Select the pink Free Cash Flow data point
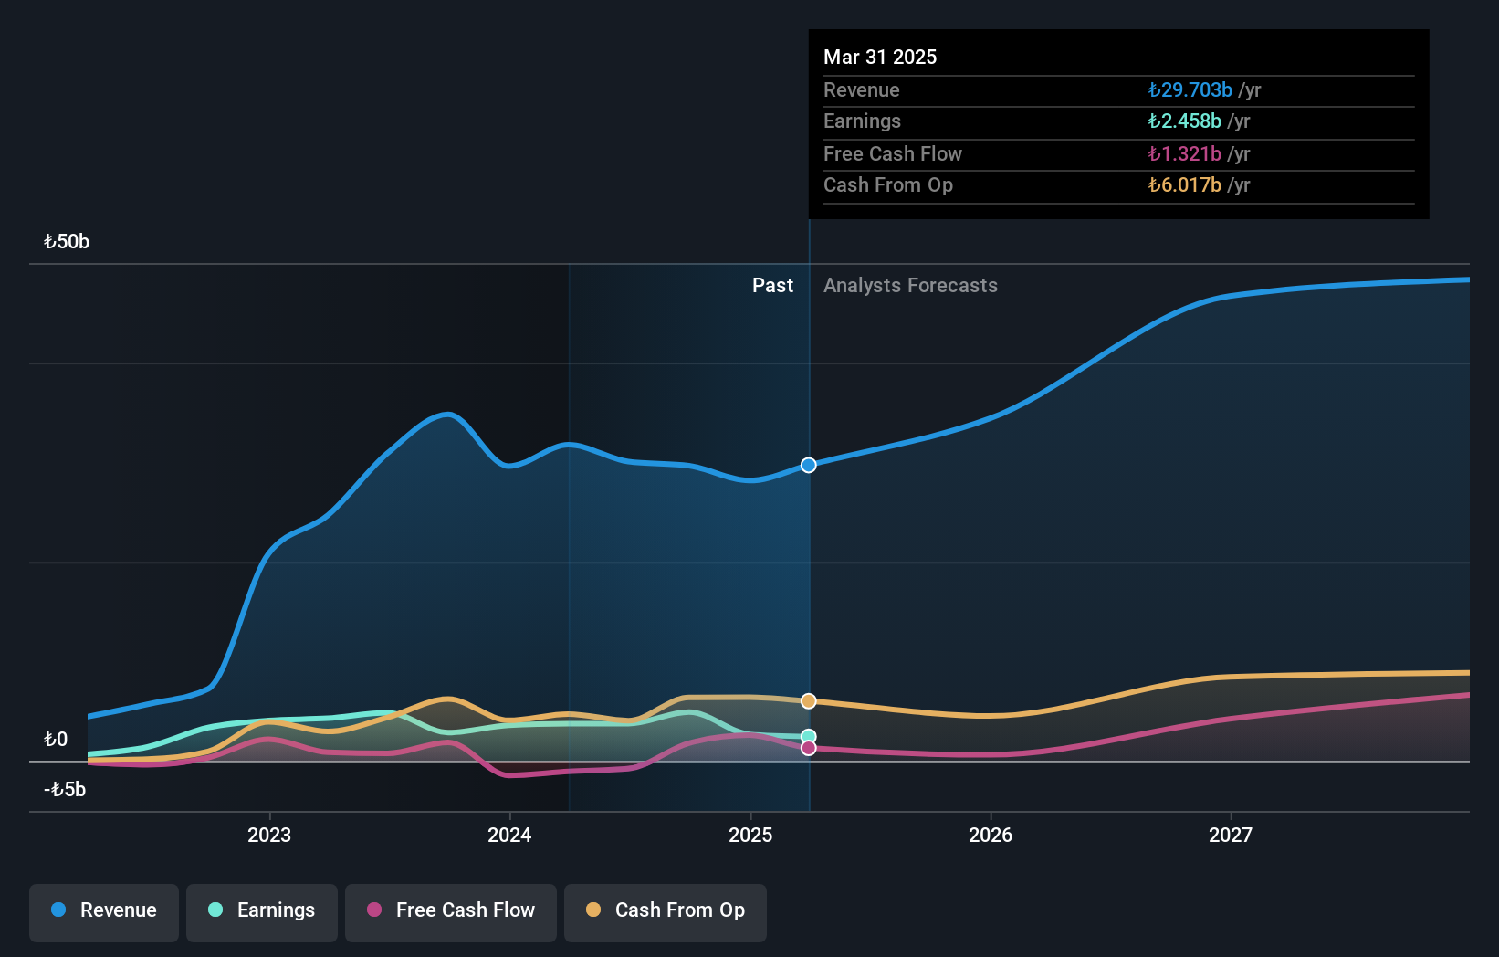 coord(809,749)
